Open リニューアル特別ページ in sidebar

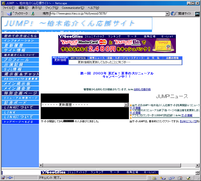click(x=20, y=98)
